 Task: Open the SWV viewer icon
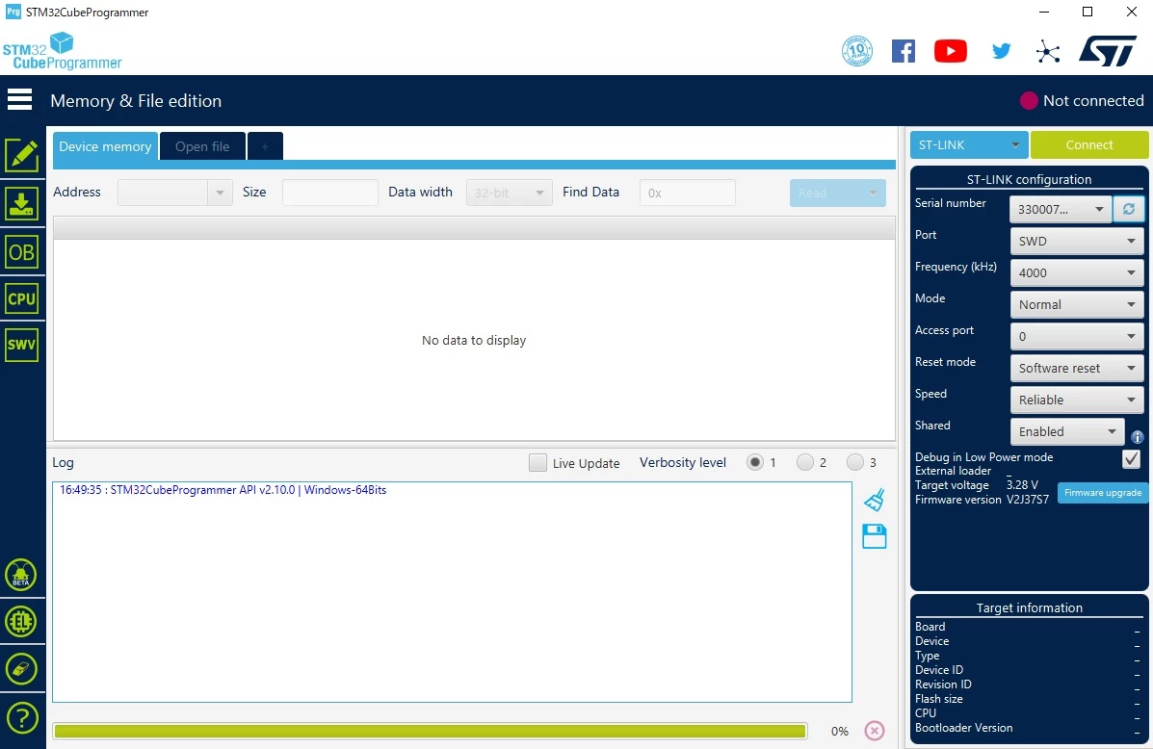tap(22, 345)
